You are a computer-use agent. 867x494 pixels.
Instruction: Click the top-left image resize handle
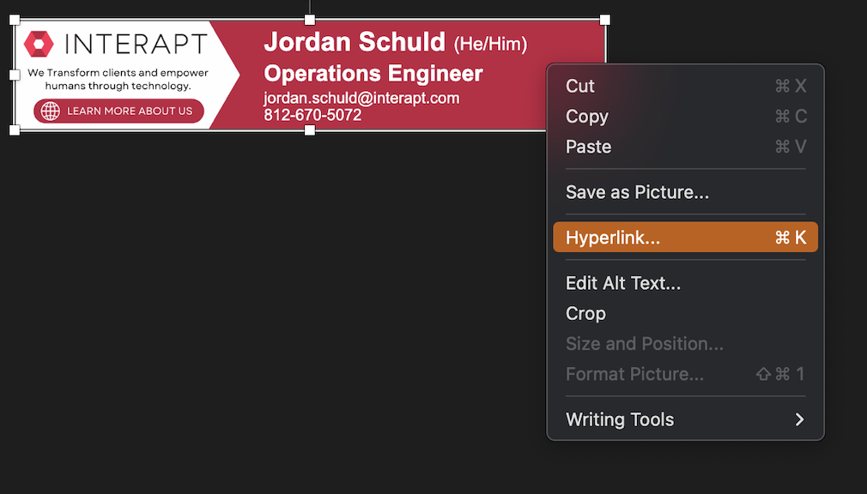(x=15, y=20)
